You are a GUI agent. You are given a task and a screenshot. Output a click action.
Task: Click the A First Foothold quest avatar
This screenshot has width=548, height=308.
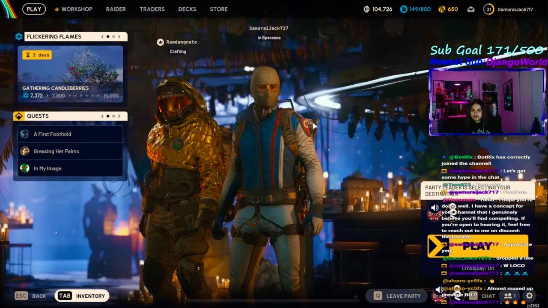[25, 134]
